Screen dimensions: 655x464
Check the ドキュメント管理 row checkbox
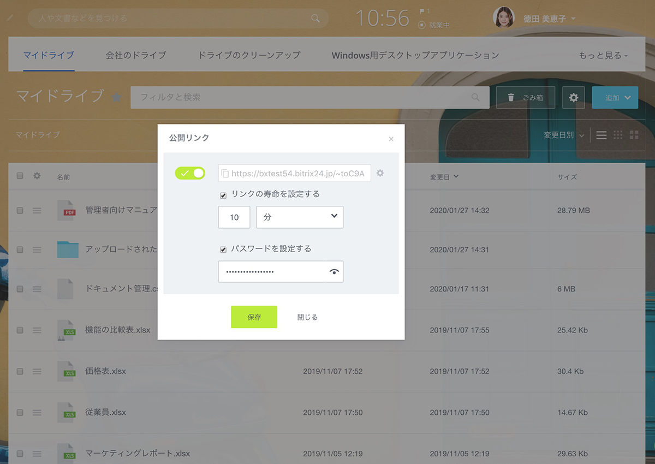tap(20, 289)
